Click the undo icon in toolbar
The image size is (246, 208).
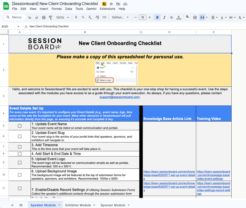30,17
